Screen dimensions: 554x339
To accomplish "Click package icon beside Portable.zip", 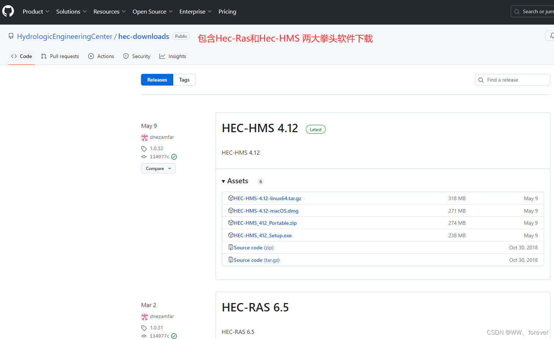I will coord(231,223).
